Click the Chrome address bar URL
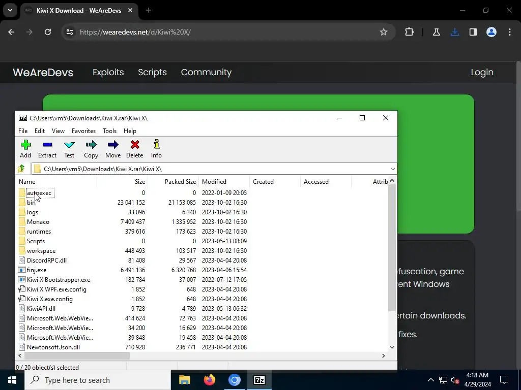521x390 pixels. tap(135, 32)
